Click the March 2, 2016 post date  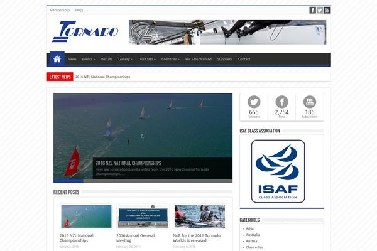coord(69,247)
